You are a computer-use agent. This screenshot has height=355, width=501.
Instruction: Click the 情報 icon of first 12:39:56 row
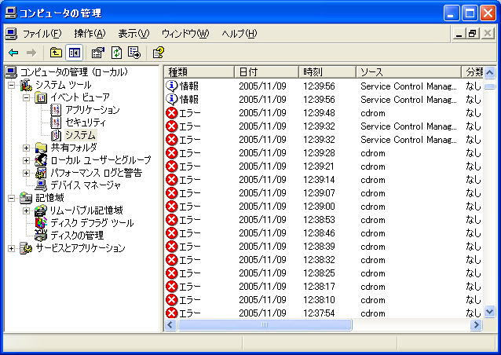[x=172, y=86]
